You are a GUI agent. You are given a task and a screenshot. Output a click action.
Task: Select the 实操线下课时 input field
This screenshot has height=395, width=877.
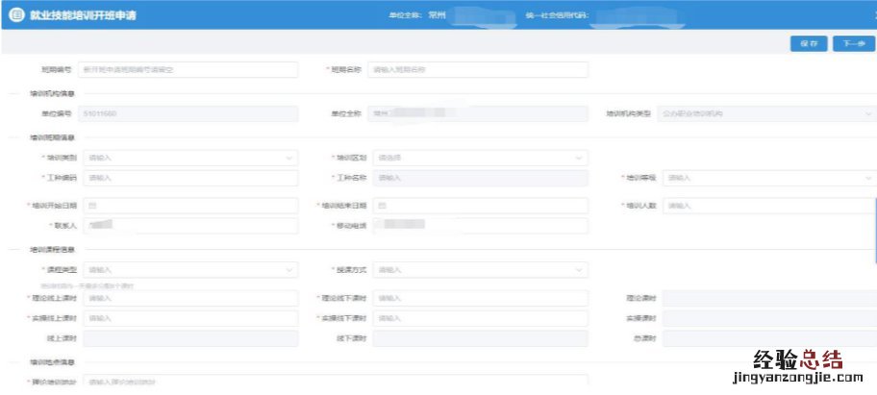[480, 318]
